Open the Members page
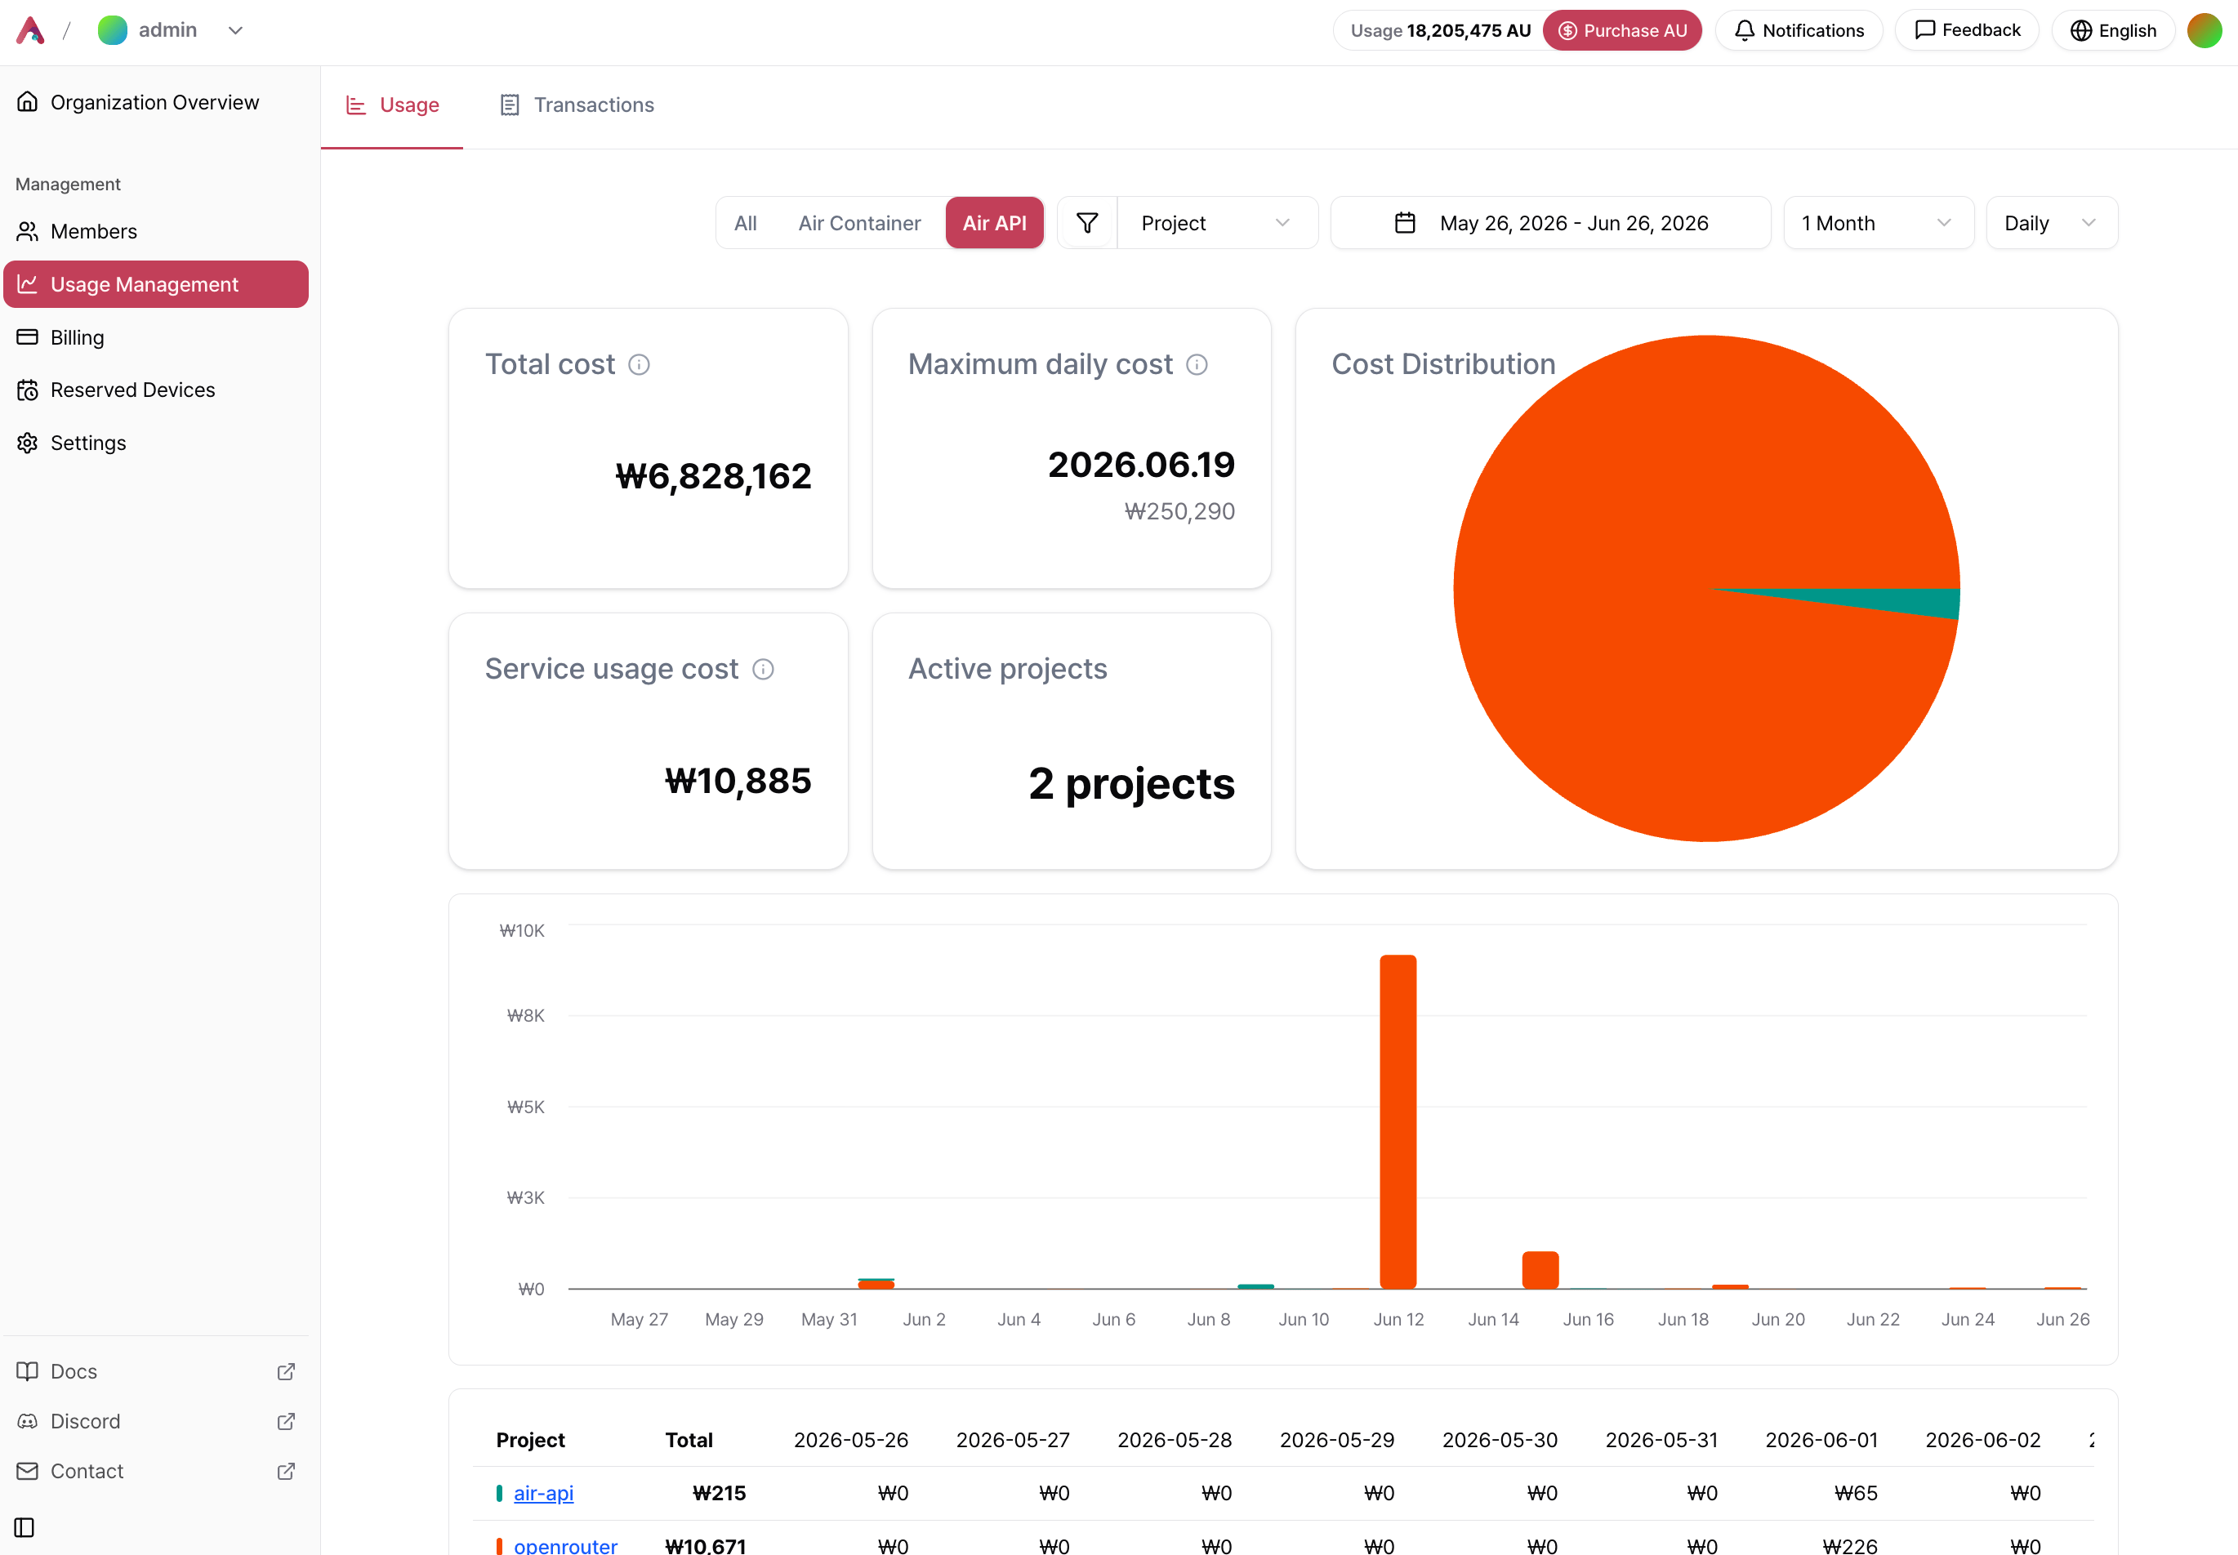This screenshot has width=2238, height=1555. (x=156, y=231)
